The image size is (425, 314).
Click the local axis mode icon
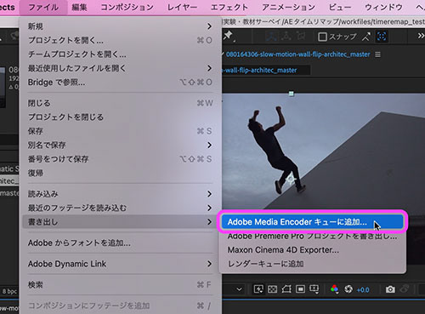(273, 37)
